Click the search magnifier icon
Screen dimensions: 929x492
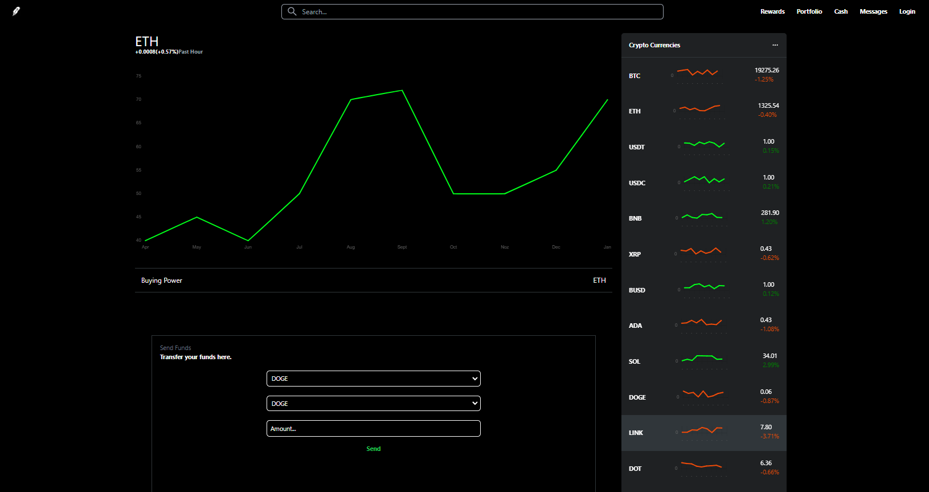click(292, 11)
